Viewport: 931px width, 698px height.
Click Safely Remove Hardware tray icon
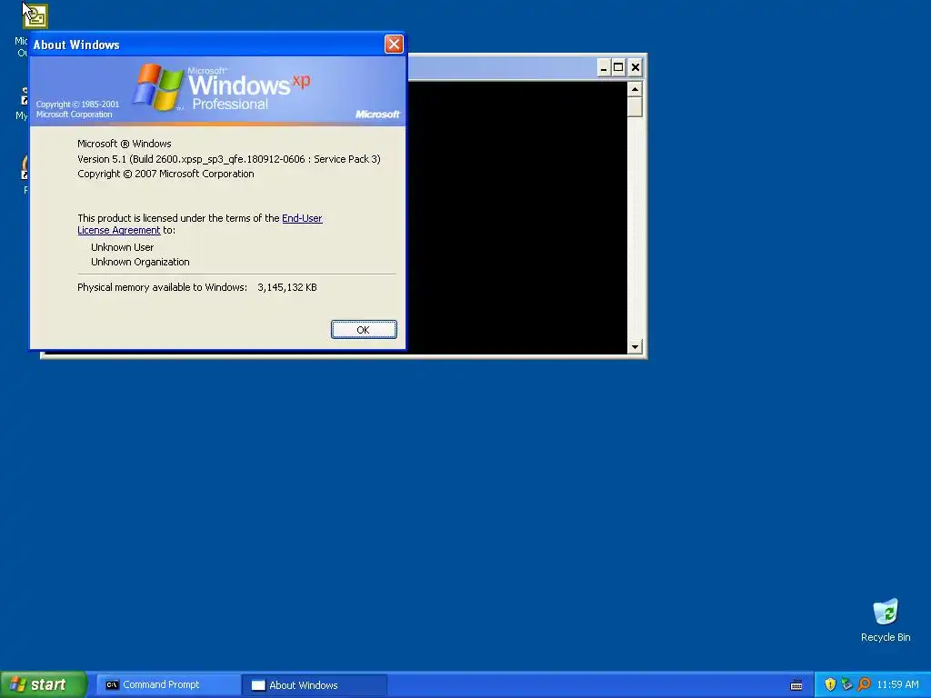pos(846,684)
